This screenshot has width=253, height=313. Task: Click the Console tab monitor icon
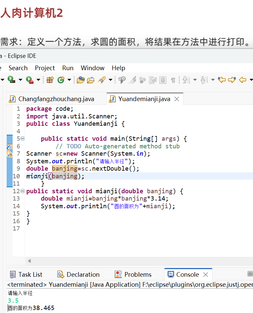[x=171, y=274]
